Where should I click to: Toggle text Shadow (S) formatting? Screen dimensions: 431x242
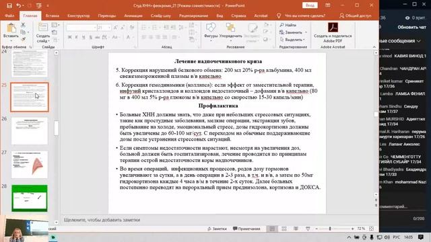click(90, 37)
